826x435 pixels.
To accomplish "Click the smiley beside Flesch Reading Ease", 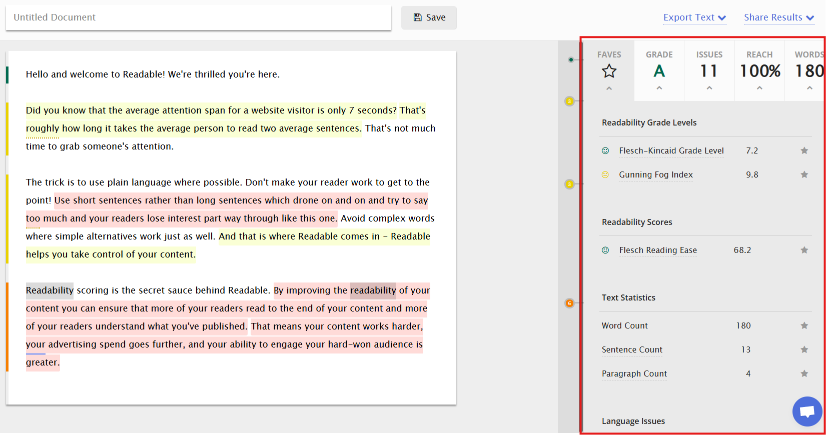I will (605, 250).
